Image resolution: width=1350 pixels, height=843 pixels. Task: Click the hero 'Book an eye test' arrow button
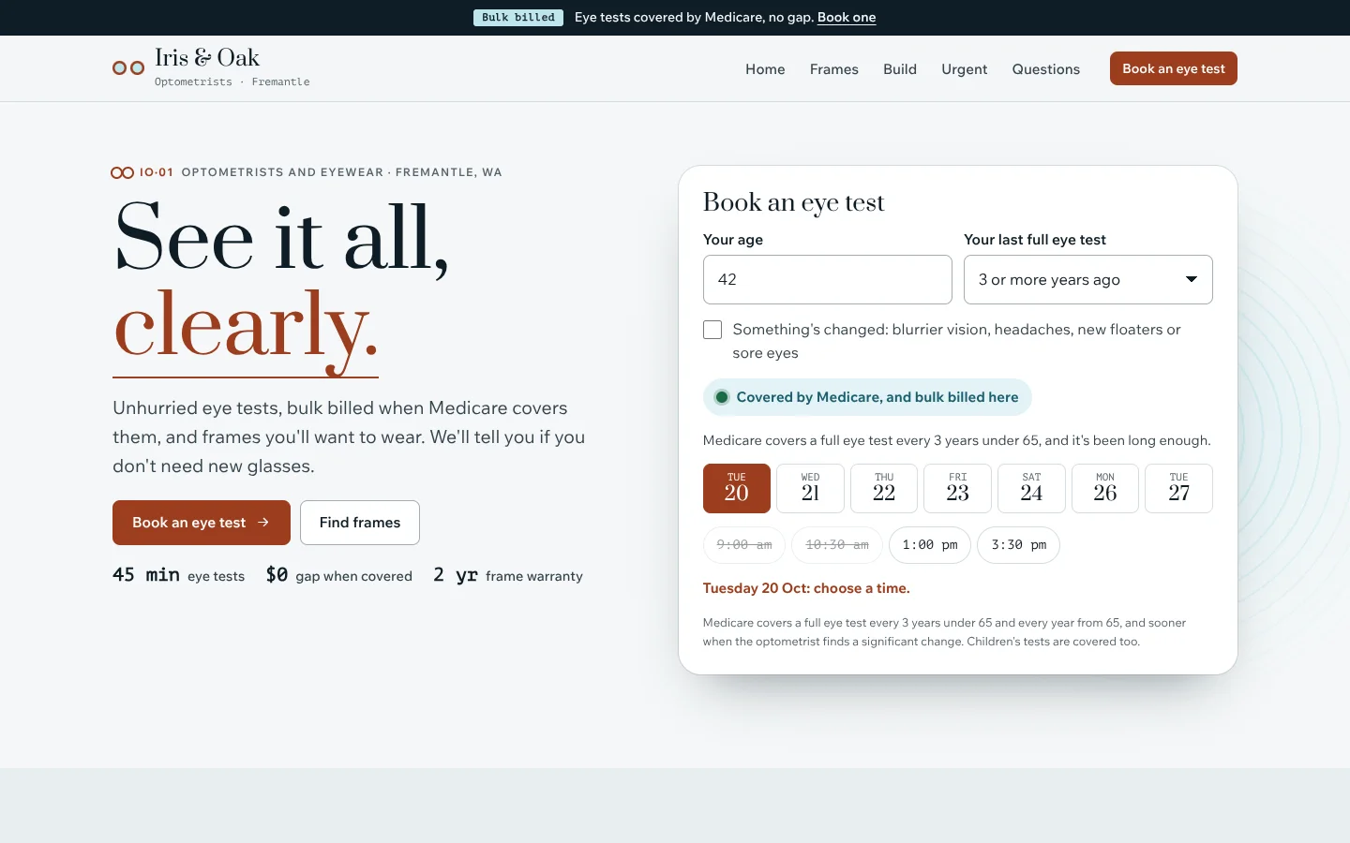202,523
